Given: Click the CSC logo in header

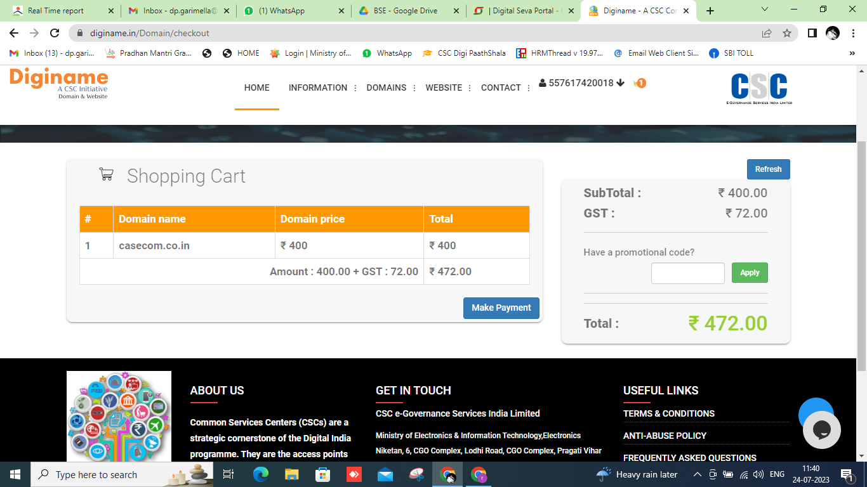Looking at the screenshot, I should point(759,89).
